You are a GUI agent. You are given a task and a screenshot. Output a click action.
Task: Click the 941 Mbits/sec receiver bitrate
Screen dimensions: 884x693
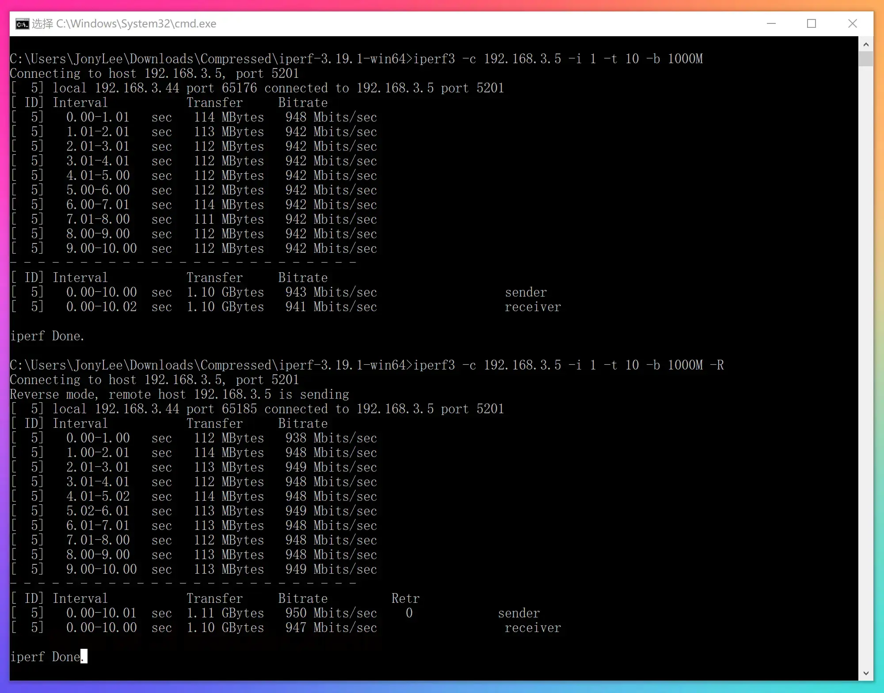pos(331,307)
